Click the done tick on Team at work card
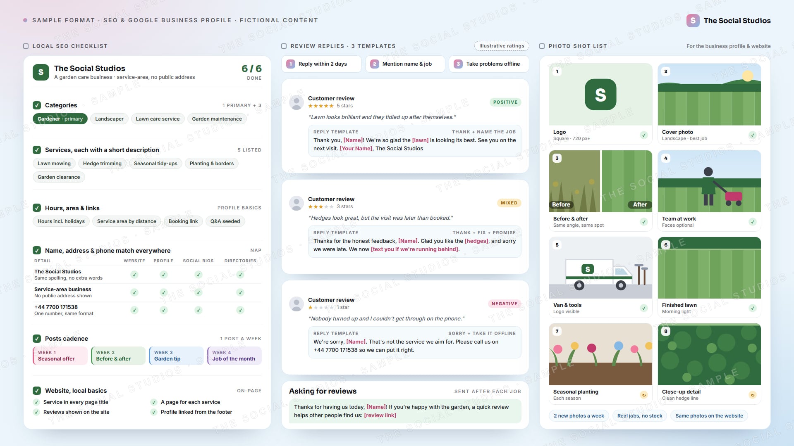This screenshot has width=794, height=446. pos(753,222)
